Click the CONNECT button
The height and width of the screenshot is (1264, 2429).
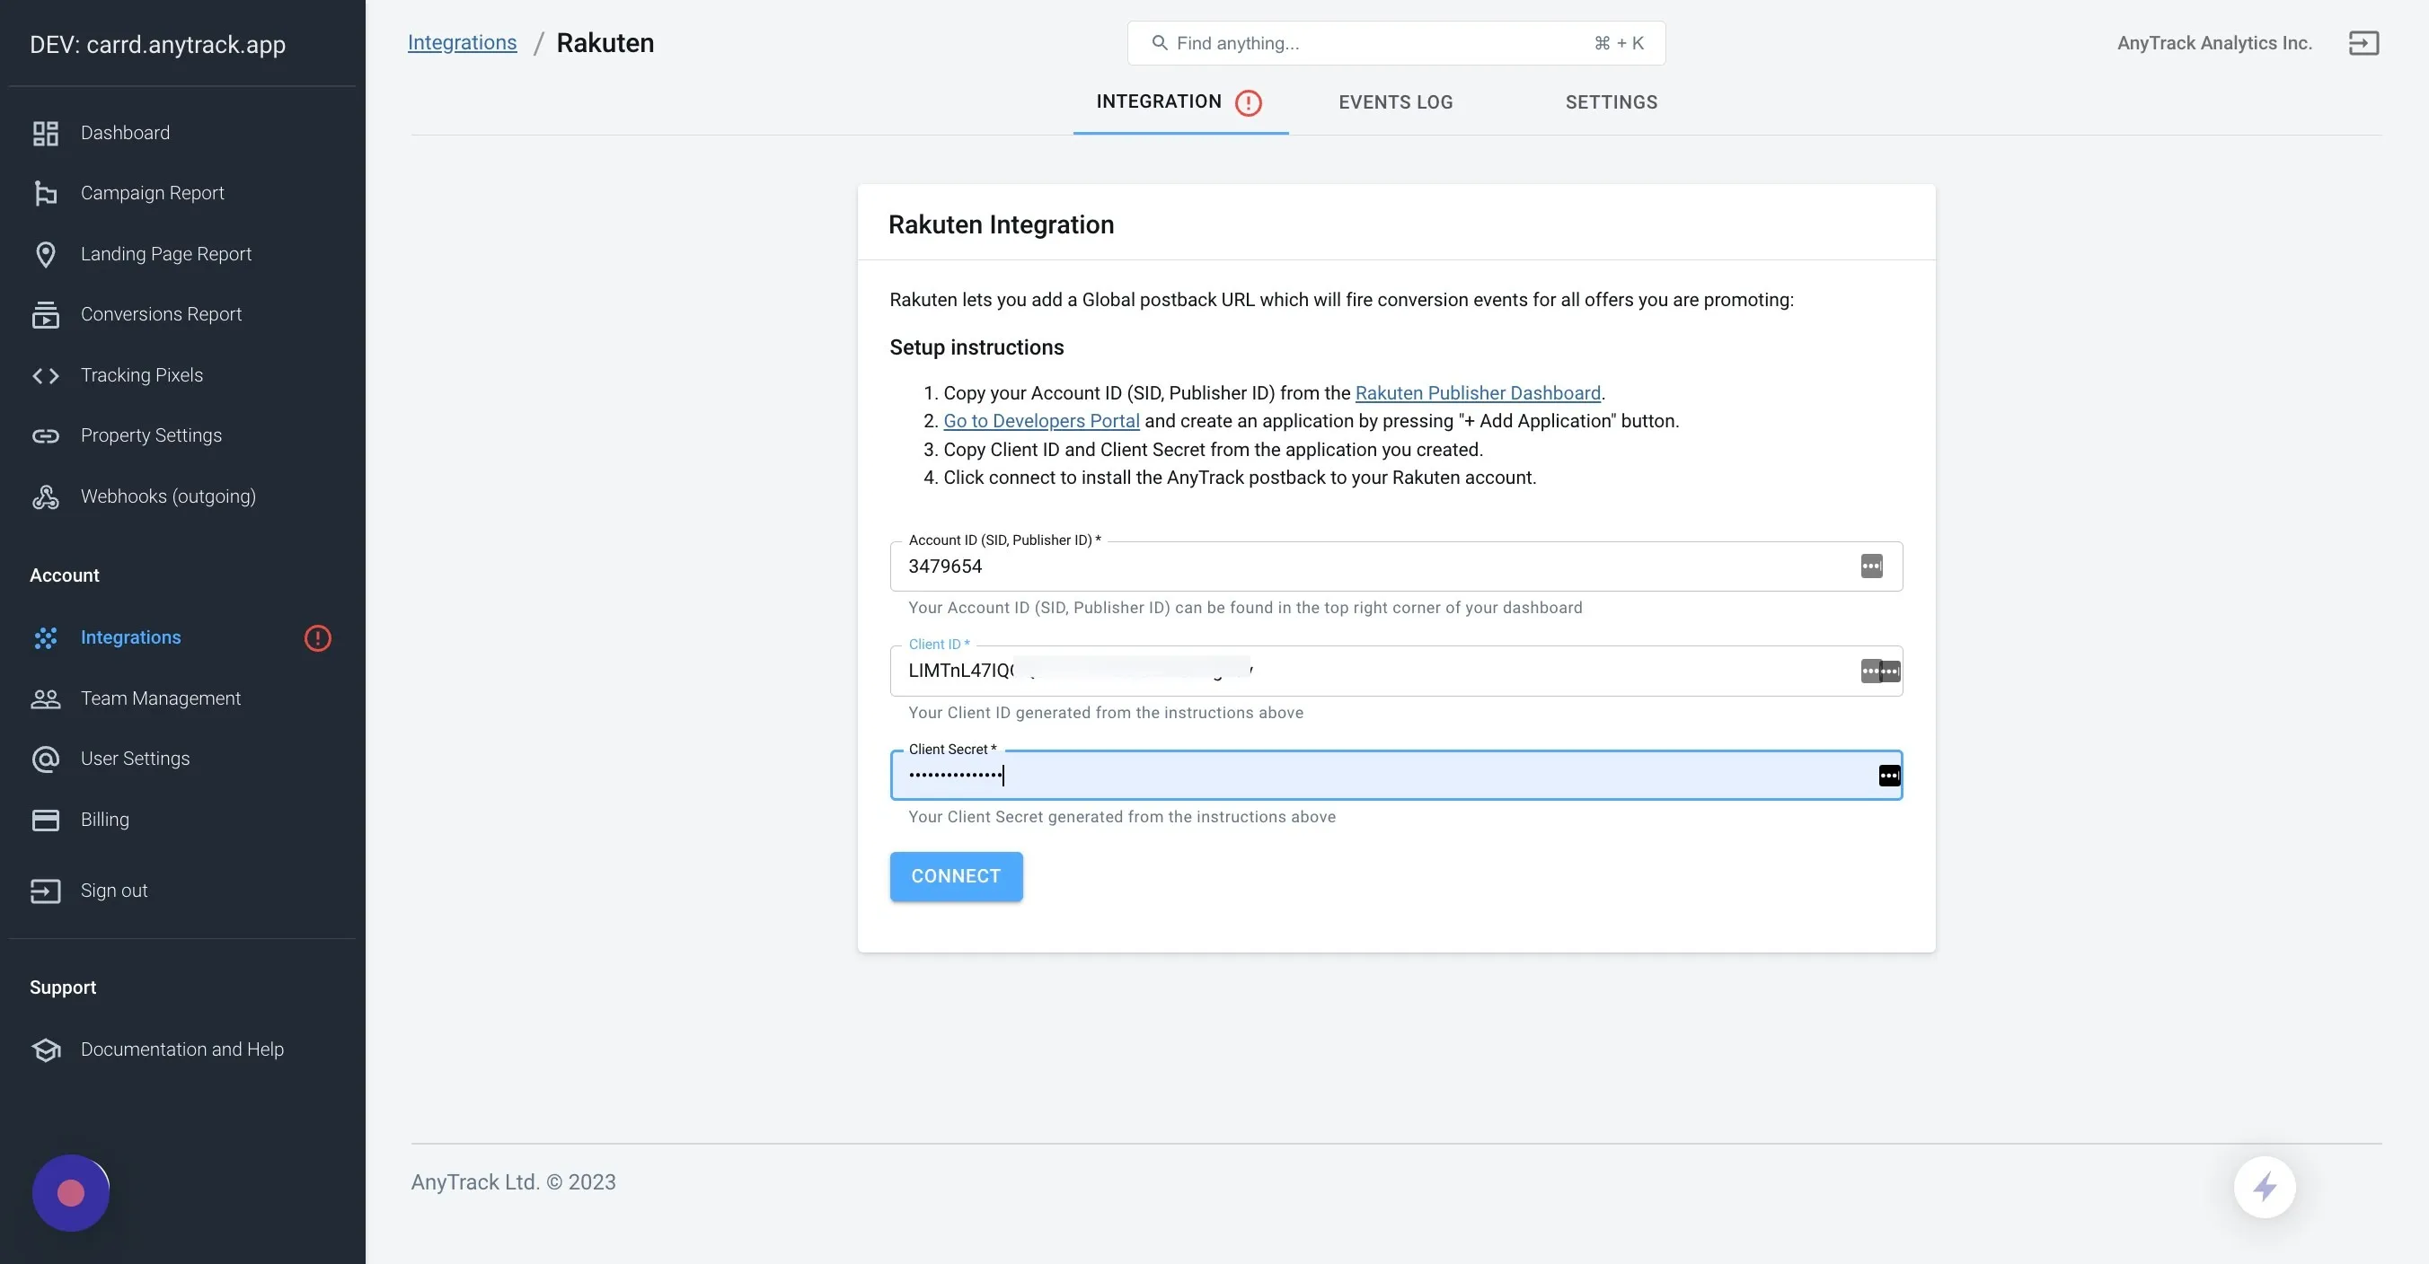pyautogui.click(x=956, y=876)
